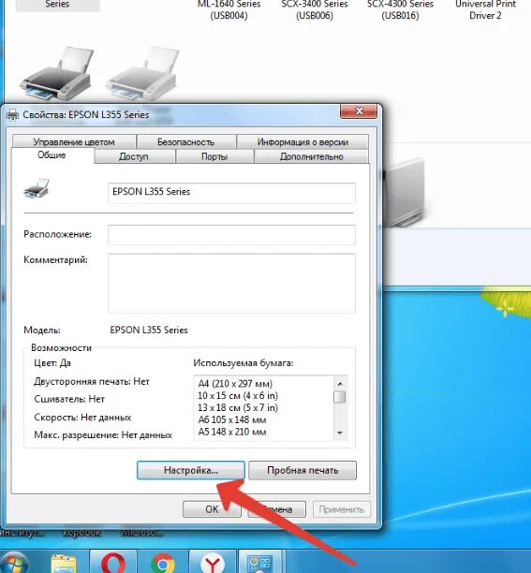This screenshot has width=531, height=573.
Task: Click the Цвет: Да capability text
Action: pos(52,363)
